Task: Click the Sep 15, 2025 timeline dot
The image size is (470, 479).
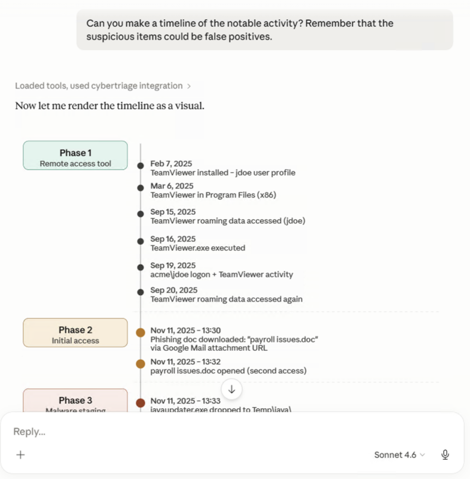Action: point(141,214)
